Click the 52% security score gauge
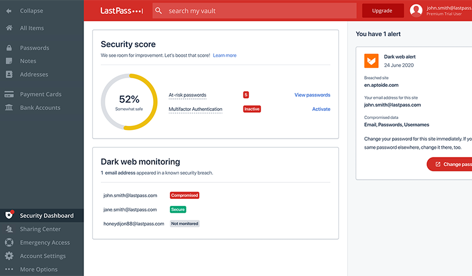Image resolution: width=472 pixels, height=276 pixels. click(x=129, y=102)
